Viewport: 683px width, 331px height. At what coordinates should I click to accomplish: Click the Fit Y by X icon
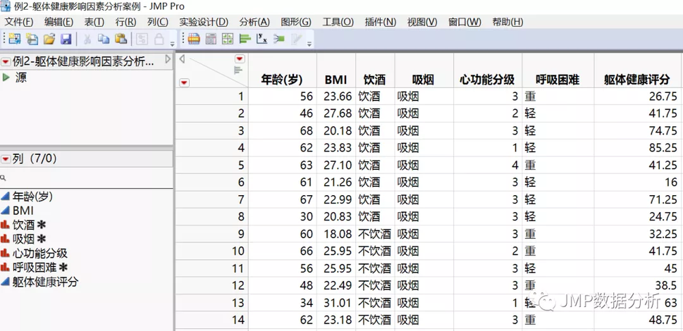coord(262,39)
